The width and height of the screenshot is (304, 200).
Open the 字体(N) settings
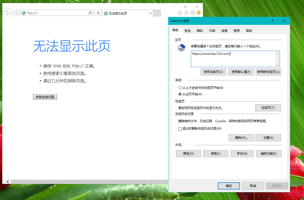point(242,153)
